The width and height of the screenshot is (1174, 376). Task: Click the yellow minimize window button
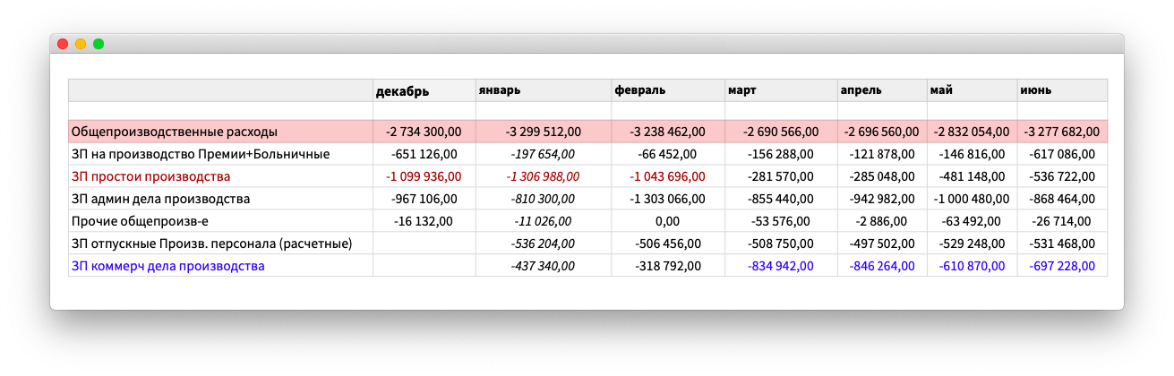point(81,44)
